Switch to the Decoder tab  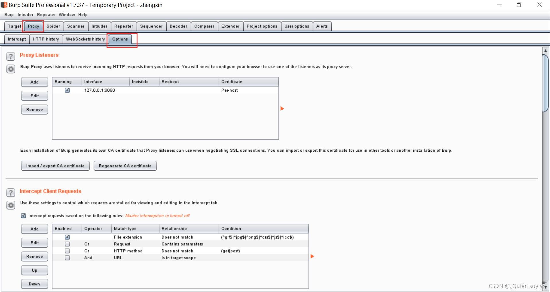pos(178,26)
